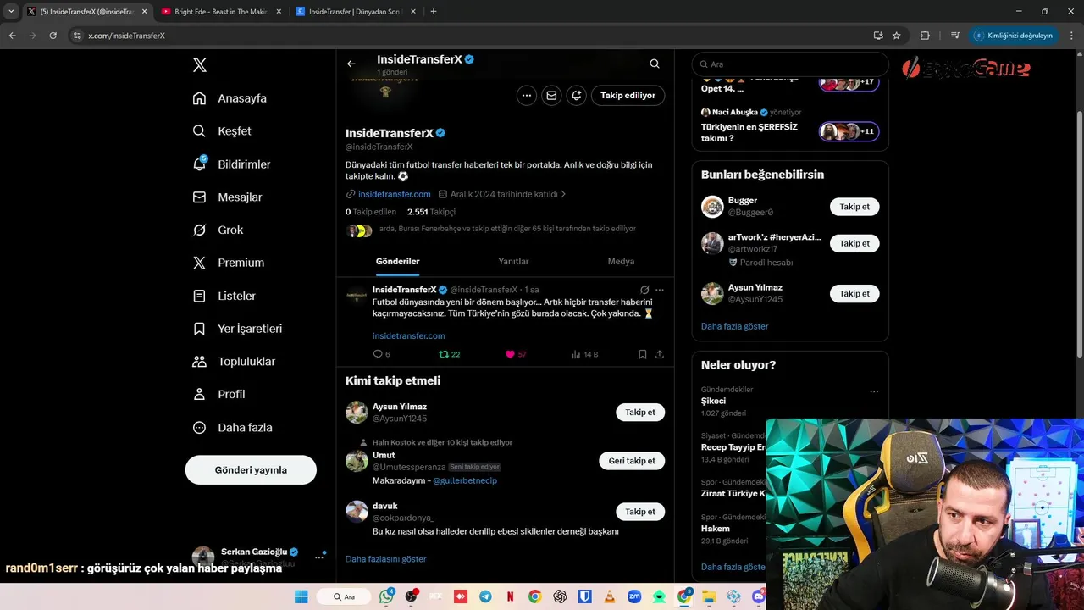Click Daha fazla göster under suggestions
This screenshot has height=610, width=1084.
click(734, 326)
